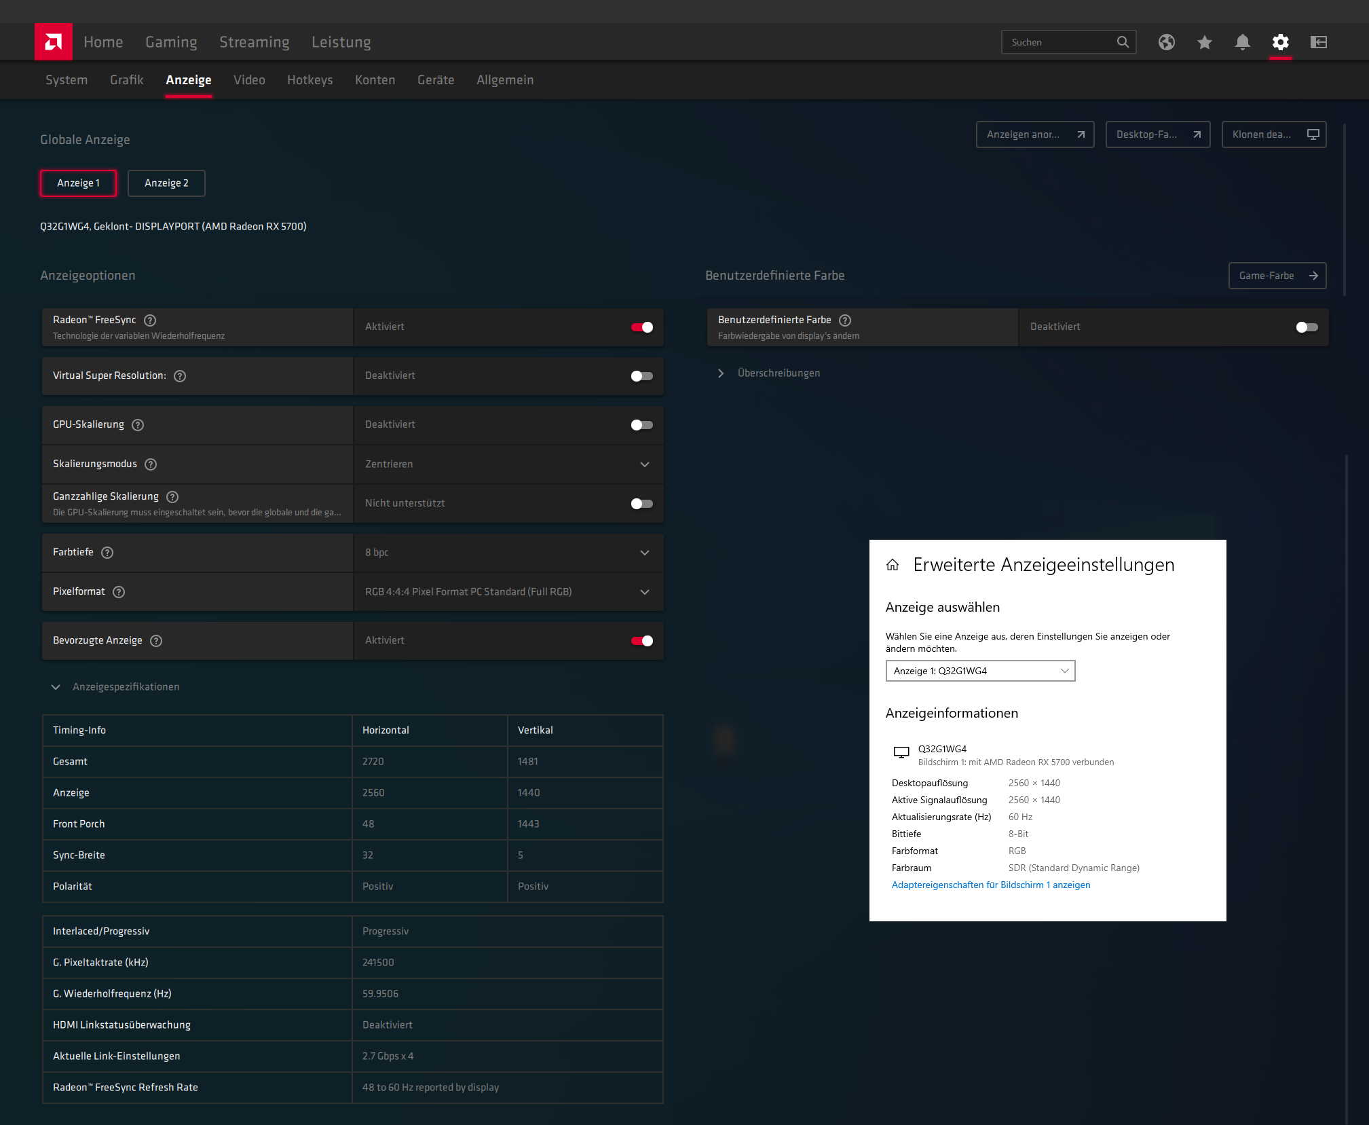
Task: Enable Virtual Super Resolution toggle
Action: click(x=641, y=376)
